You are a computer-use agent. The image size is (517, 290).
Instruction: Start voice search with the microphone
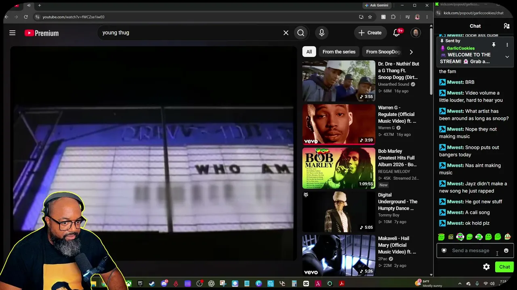322,33
